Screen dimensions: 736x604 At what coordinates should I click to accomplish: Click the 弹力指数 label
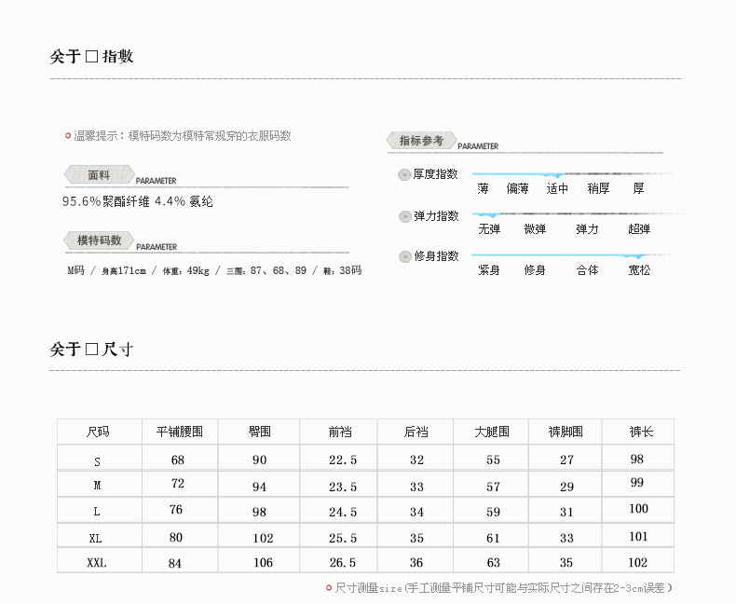(436, 216)
